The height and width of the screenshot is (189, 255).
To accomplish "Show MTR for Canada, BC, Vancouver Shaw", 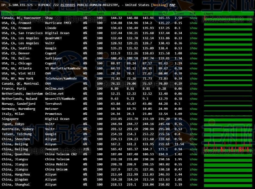I will click(x=193, y=18).
